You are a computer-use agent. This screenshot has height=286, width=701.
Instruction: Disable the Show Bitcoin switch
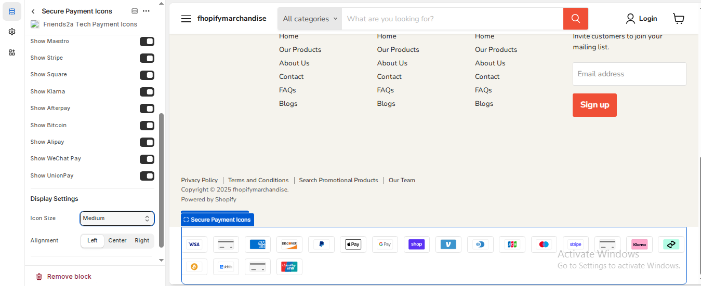coord(147,126)
